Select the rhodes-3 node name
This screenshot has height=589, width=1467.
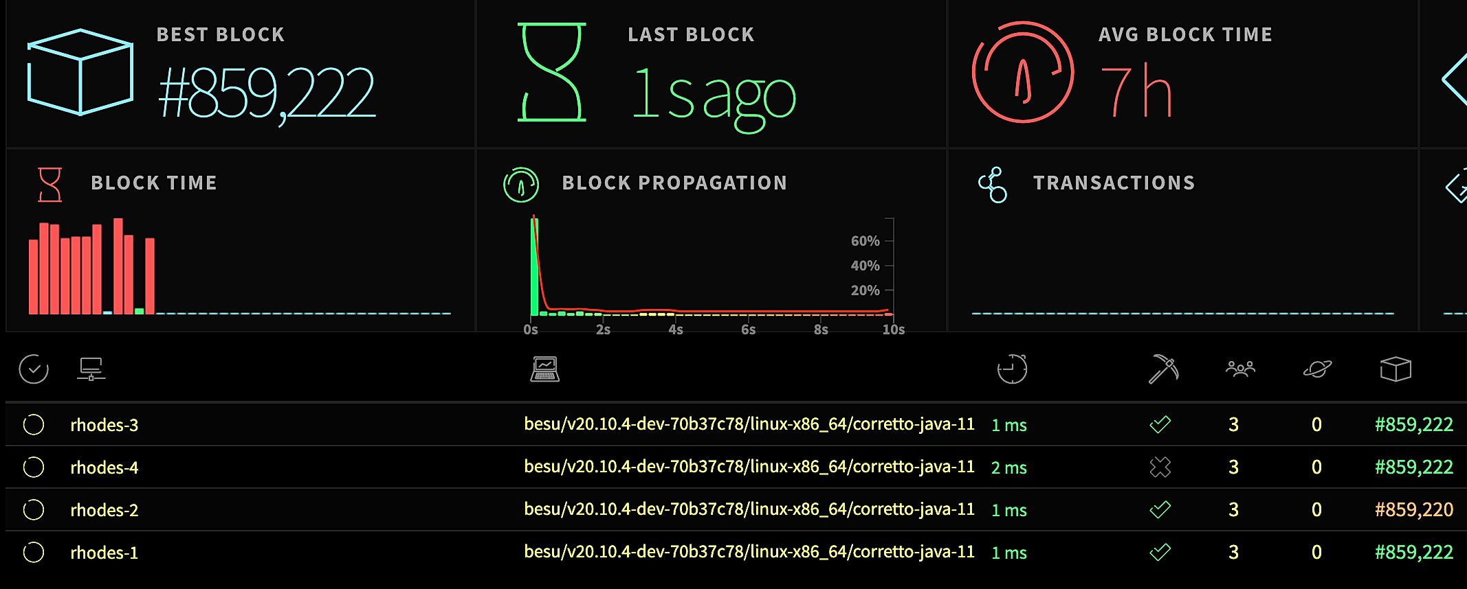click(104, 425)
